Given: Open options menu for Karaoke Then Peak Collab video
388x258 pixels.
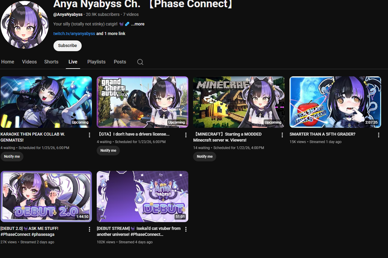Looking at the screenshot, I should point(89,135).
